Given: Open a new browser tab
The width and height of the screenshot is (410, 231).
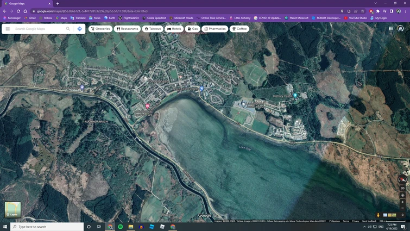Looking at the screenshot, I should 58,4.
